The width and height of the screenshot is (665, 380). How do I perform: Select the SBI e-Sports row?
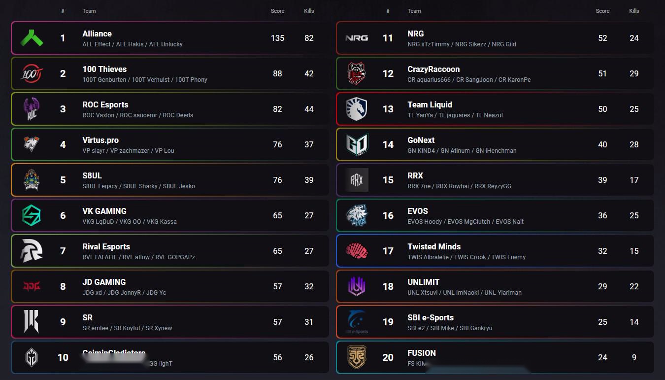pyautogui.click(x=495, y=322)
